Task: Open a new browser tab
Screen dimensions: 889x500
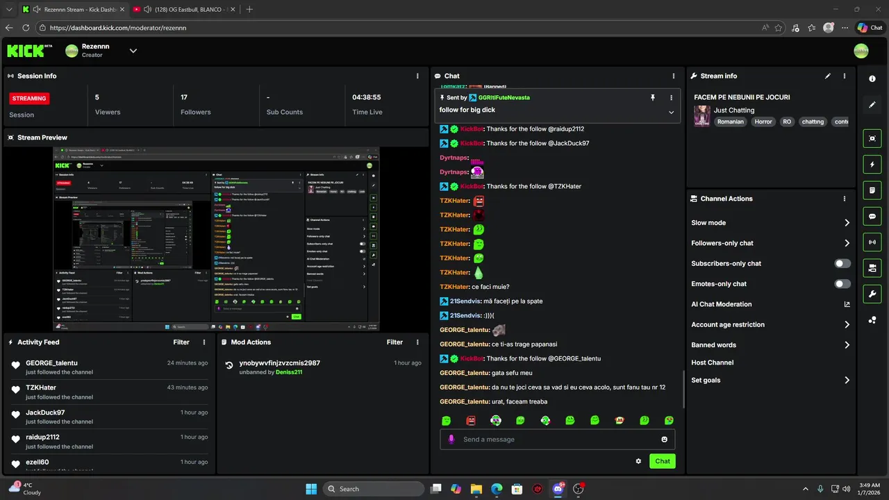Action: (249, 9)
